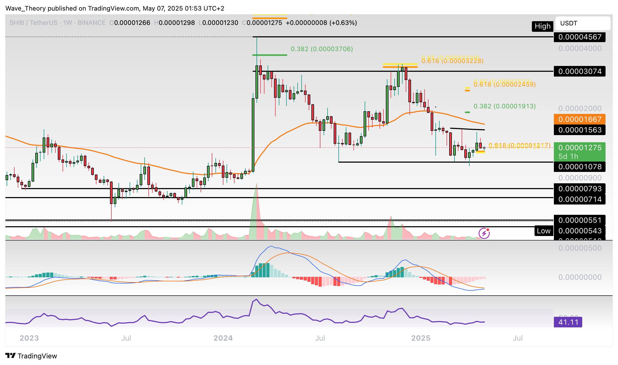This screenshot has width=618, height=365.
Task: Open the USDT currency selector
Action: pos(582,23)
